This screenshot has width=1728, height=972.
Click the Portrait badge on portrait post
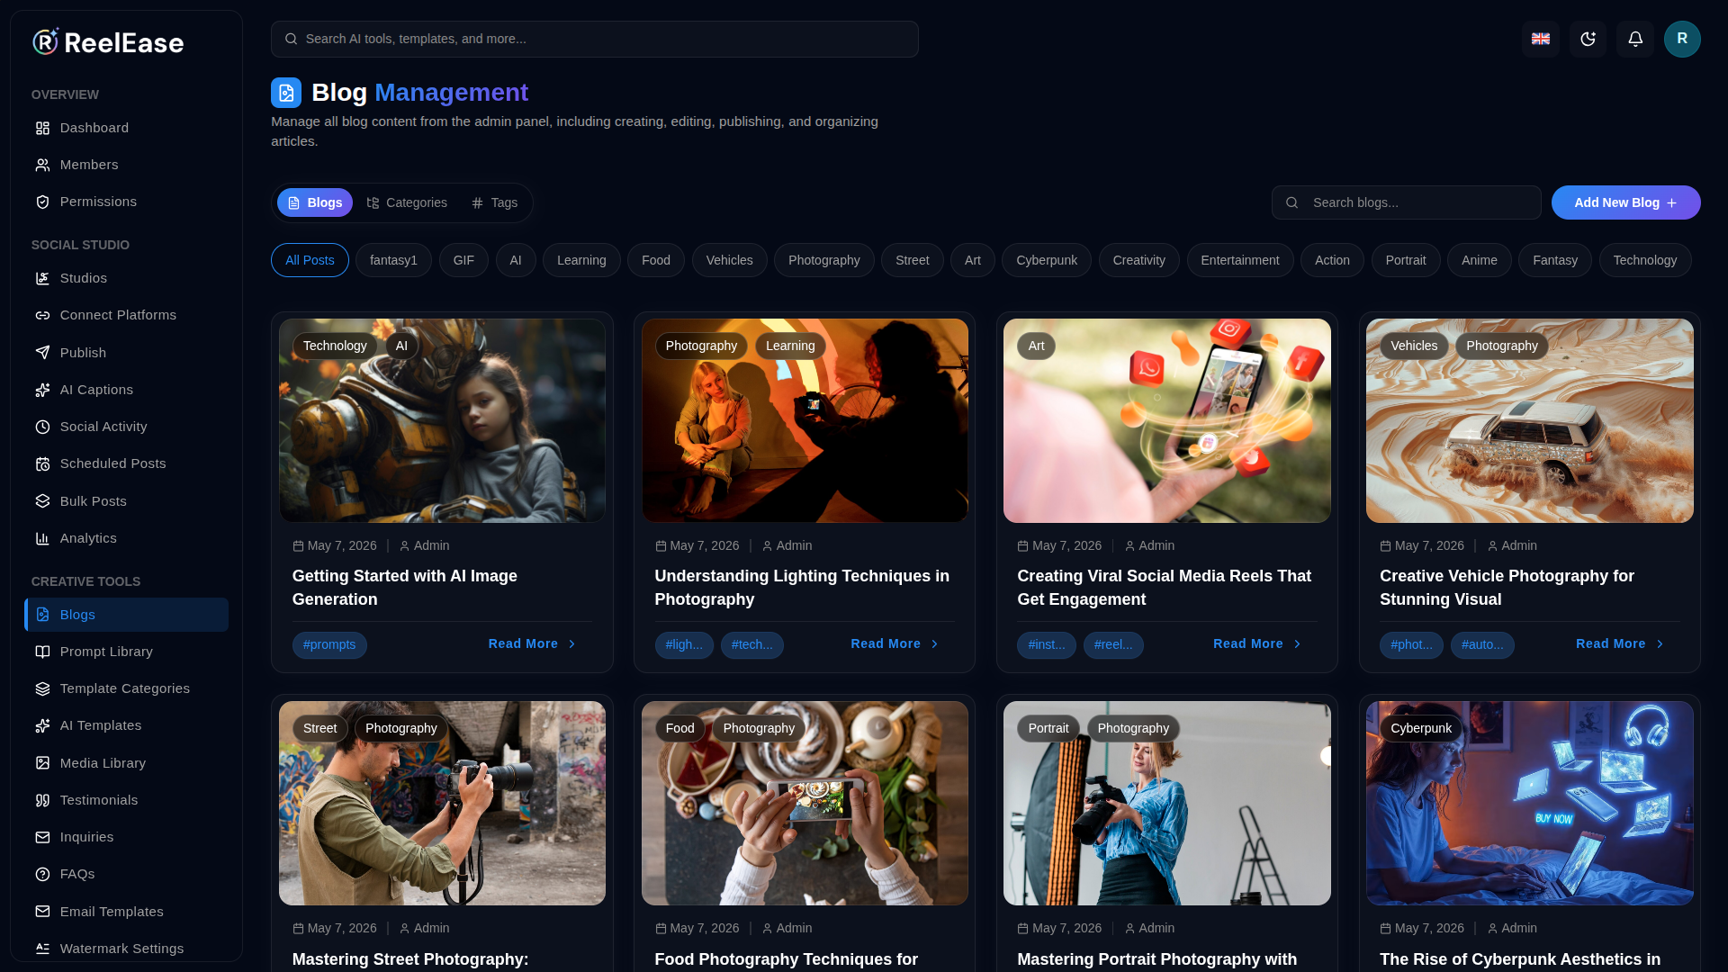tap(1048, 728)
